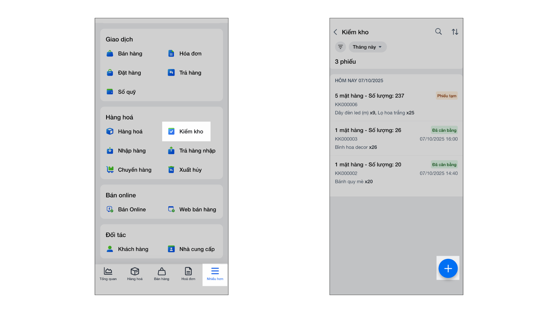This screenshot has width=558, height=313.
Task: Tap the Bán hàng shopping bag icon
Action: tap(110, 54)
